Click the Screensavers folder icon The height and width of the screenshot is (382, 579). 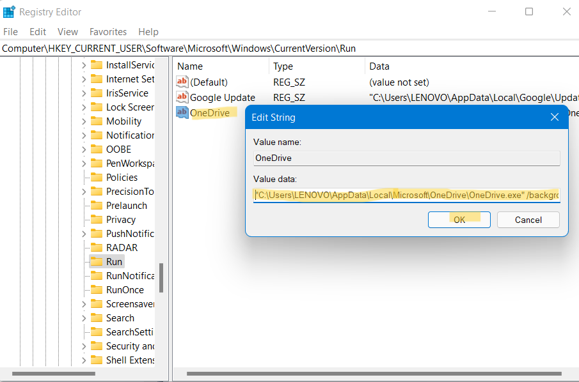click(x=97, y=304)
